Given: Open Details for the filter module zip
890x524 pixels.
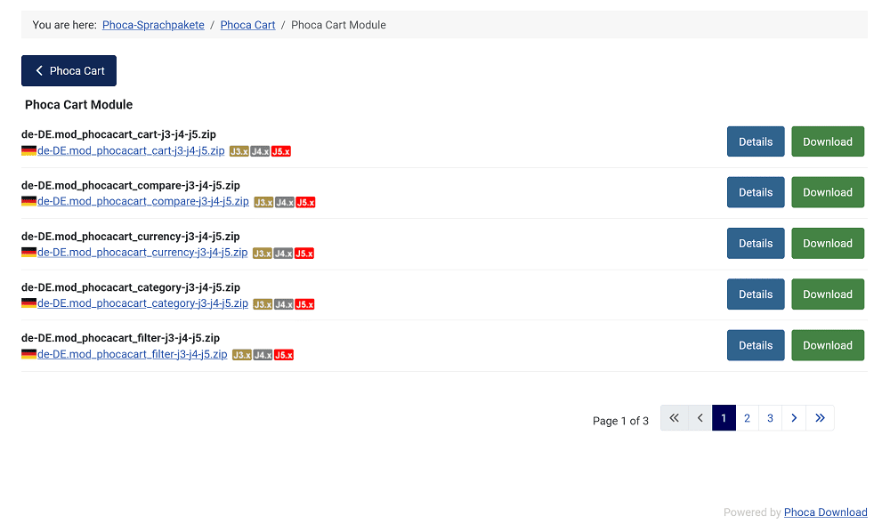Looking at the screenshot, I should [x=756, y=345].
